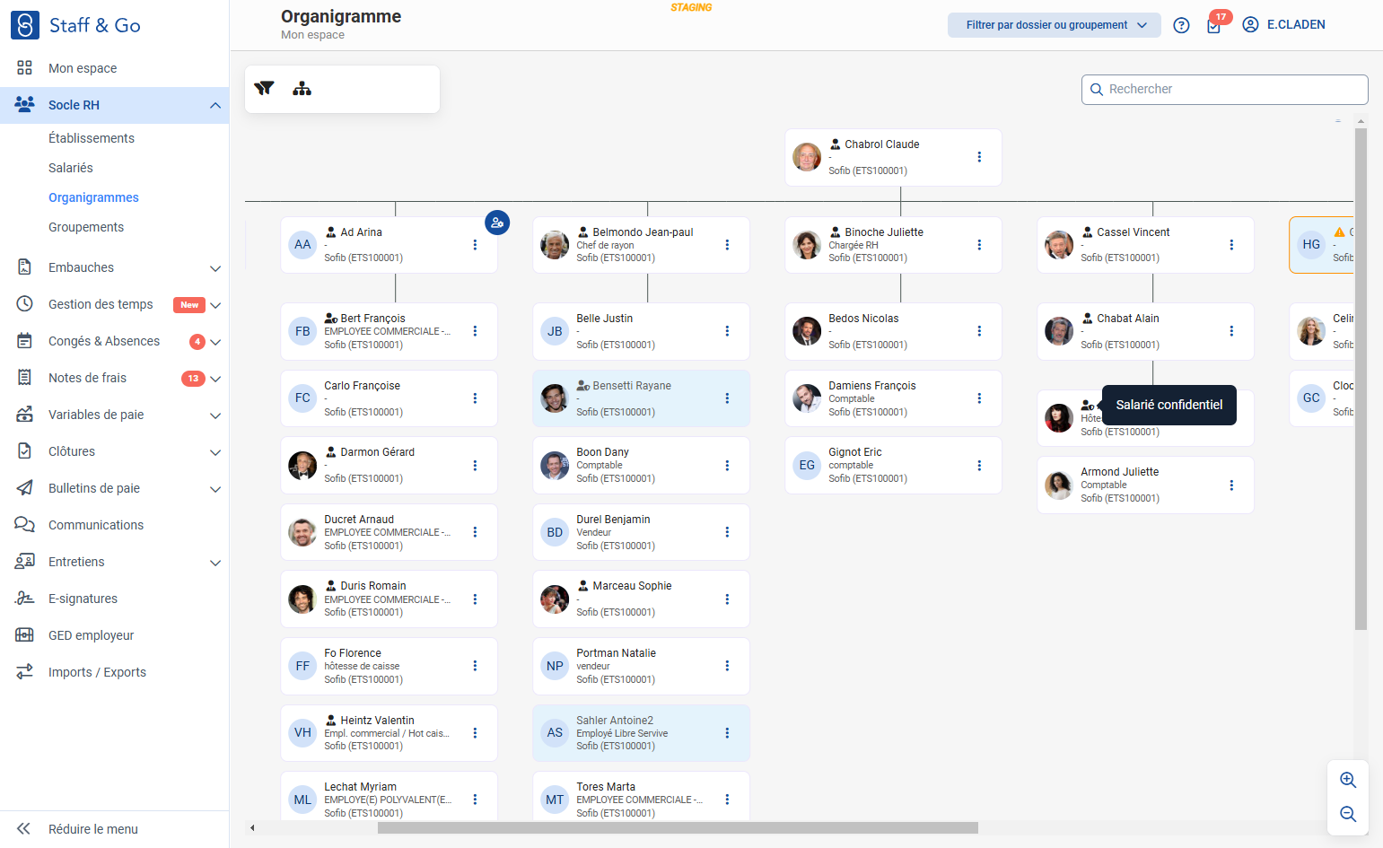
Task: Open the tasks icon with 17 badge
Action: click(x=1214, y=25)
